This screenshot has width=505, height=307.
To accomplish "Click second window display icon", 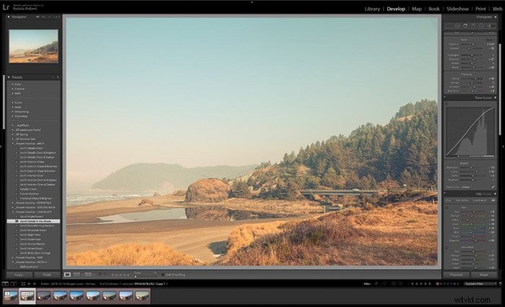I will (x=14, y=284).
